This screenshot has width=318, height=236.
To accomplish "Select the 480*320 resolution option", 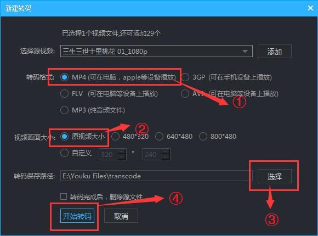I will (115, 137).
